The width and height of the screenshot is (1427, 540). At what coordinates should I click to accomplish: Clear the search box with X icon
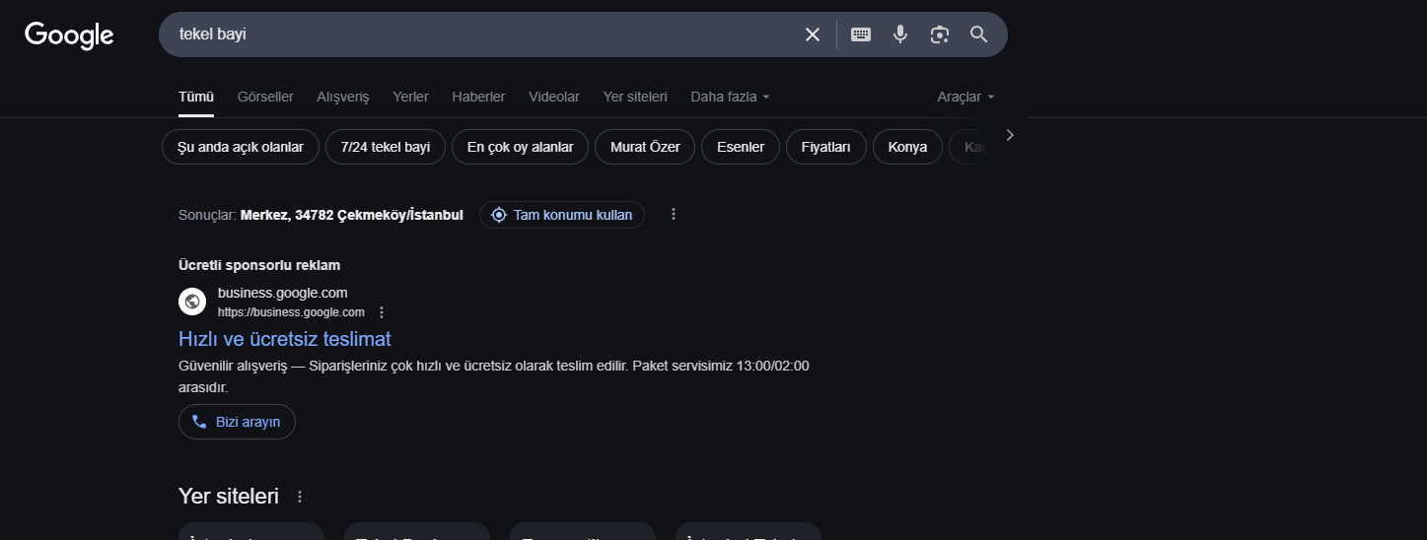point(813,34)
